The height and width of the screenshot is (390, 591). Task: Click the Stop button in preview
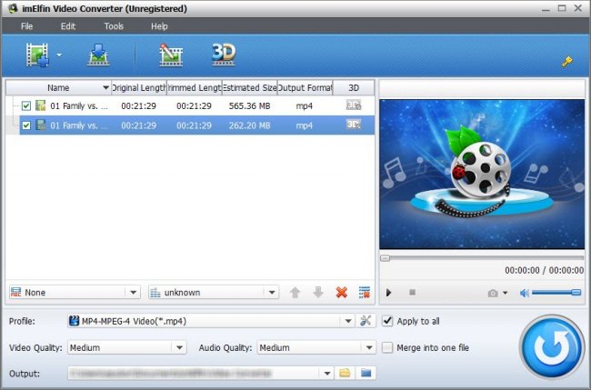click(x=413, y=292)
